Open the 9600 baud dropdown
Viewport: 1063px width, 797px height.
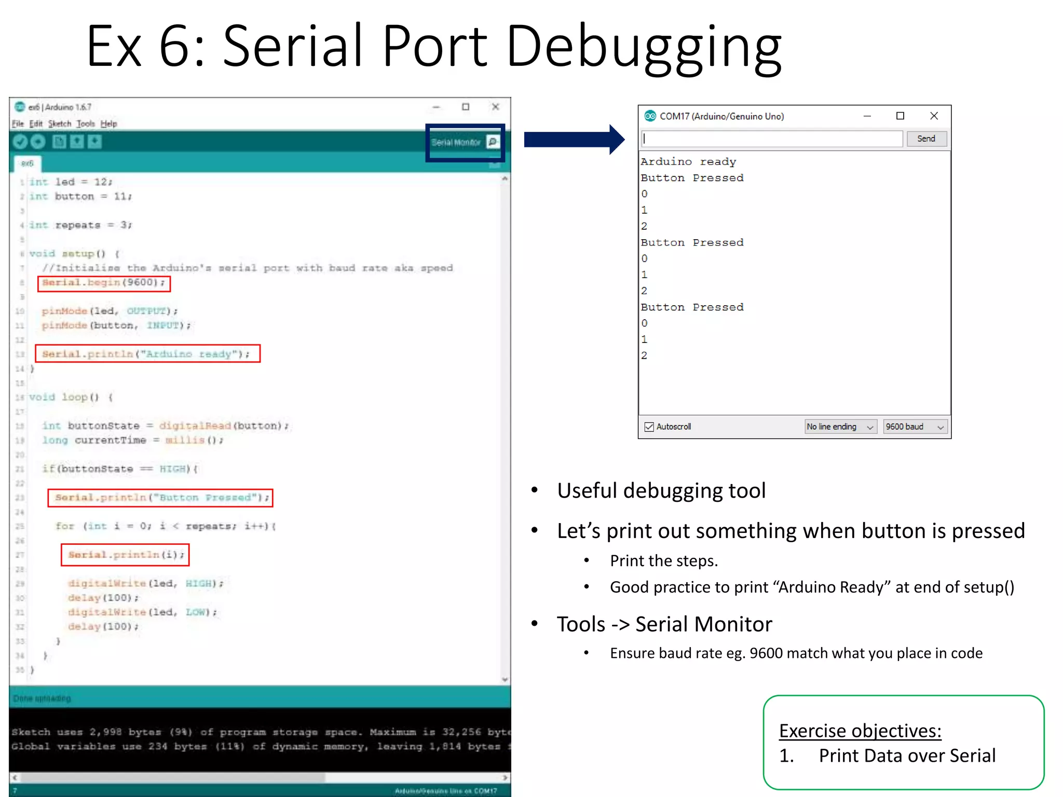(x=915, y=427)
